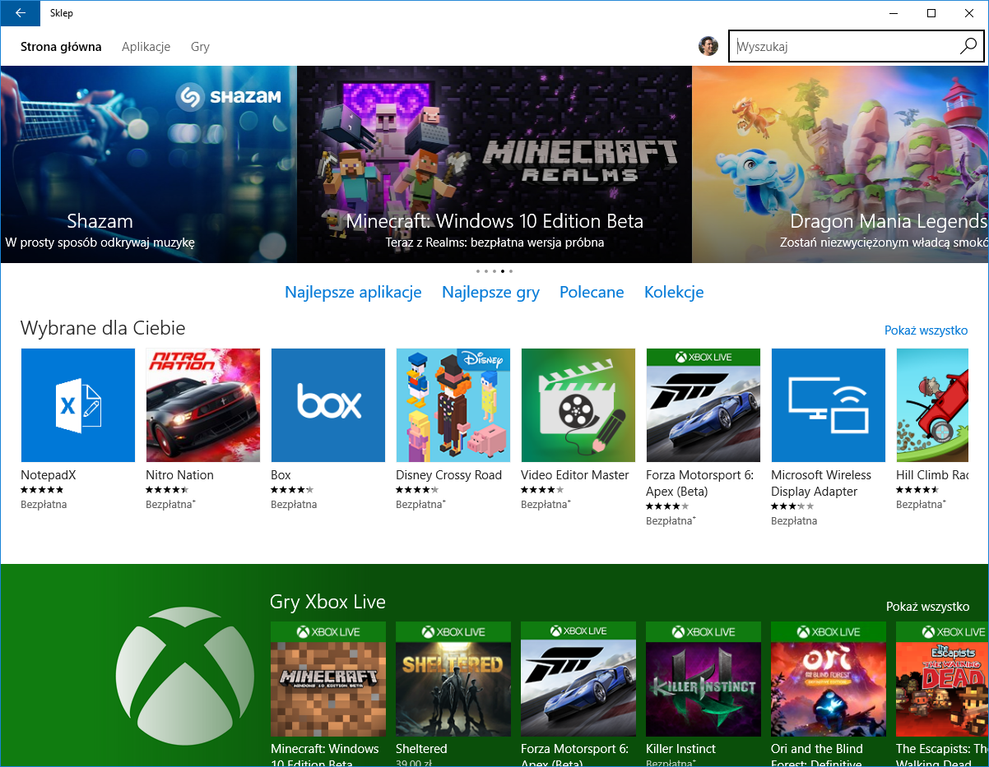Open the Video Editor Master icon
The image size is (989, 767).
coord(578,405)
